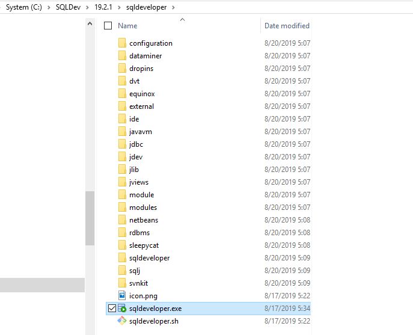The height and width of the screenshot is (335, 413).
Task: Click the module folder icon
Action: (x=122, y=195)
